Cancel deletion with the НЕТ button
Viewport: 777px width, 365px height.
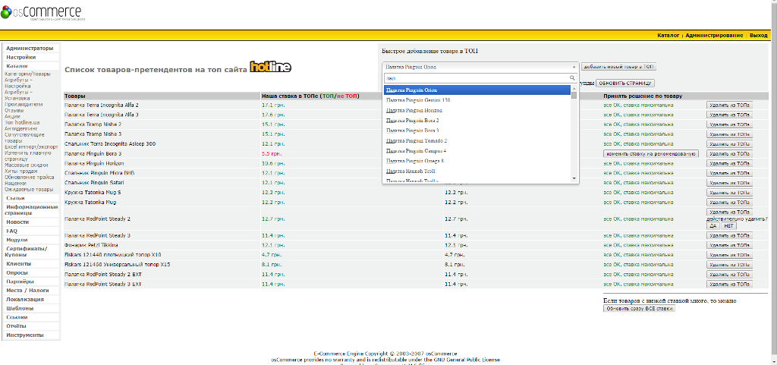pos(728,226)
